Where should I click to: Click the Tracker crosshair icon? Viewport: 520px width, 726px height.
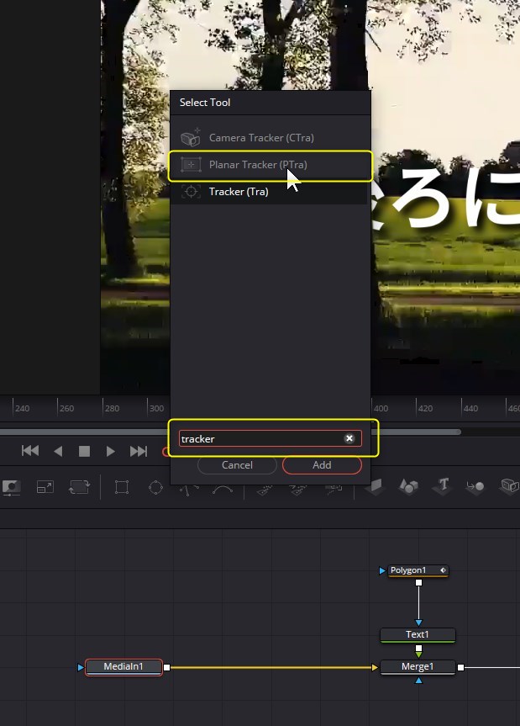(x=191, y=191)
